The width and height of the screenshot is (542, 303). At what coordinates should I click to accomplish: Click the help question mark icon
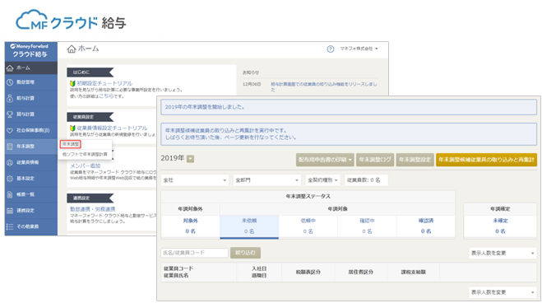coord(331,49)
